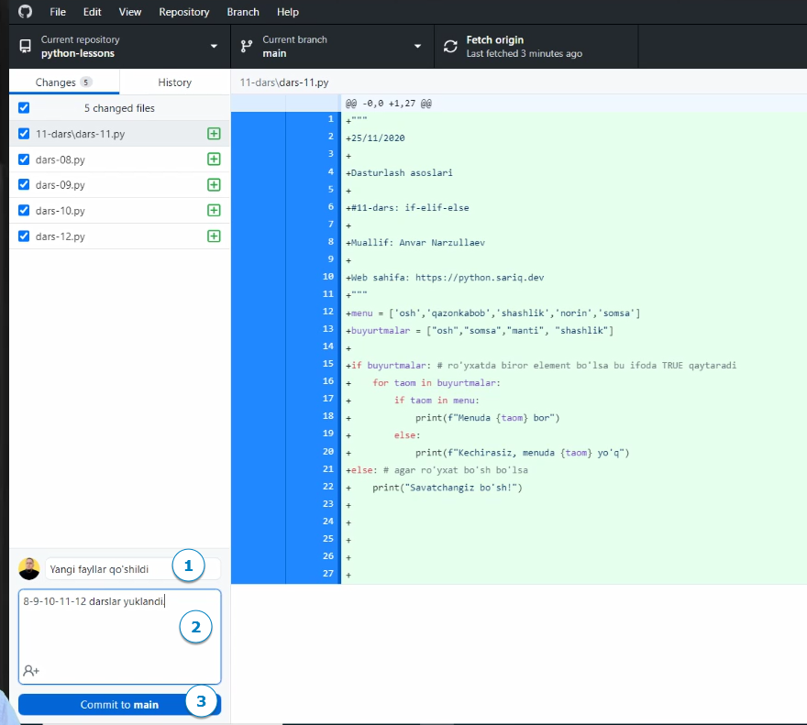This screenshot has width=807, height=725.
Task: Open the Branch menu
Action: pos(243,12)
